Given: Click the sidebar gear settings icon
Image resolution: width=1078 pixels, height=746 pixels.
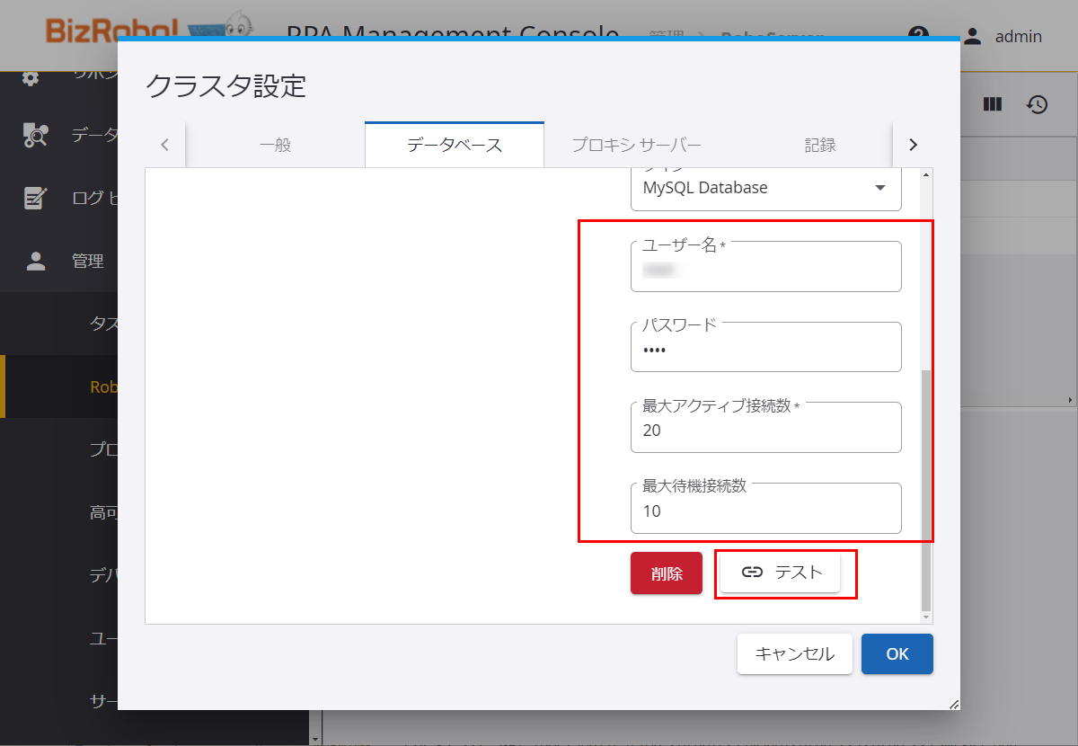Looking at the screenshot, I should (31, 79).
